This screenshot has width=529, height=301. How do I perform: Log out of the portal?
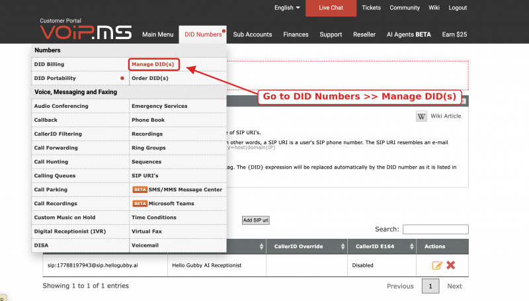coord(458,8)
